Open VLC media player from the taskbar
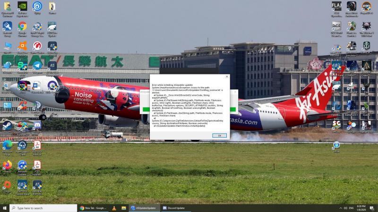Image resolution: width=378 pixels, height=212 pixels. coord(114,208)
